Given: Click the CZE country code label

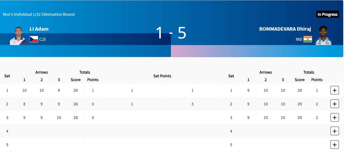Looking at the screenshot, I should point(43,39).
